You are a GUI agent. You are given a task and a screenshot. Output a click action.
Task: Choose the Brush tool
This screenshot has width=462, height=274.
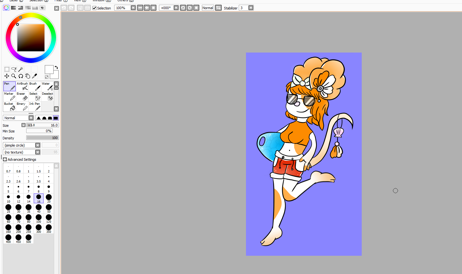[35, 86]
